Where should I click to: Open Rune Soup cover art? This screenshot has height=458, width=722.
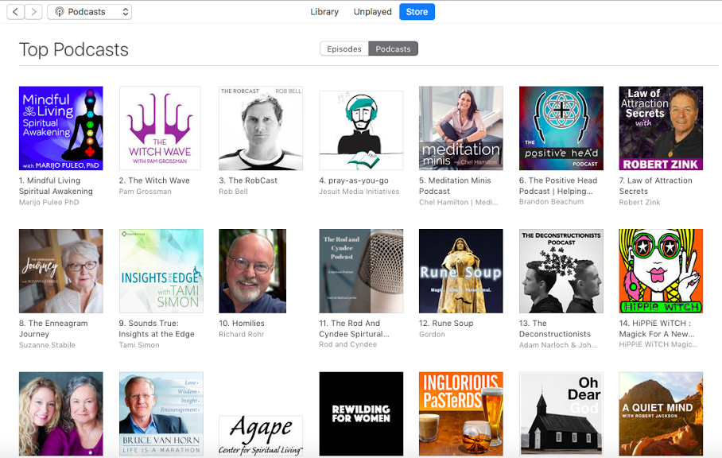[x=461, y=271]
